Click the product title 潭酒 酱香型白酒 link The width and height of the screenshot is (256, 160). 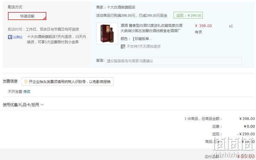[151, 28]
